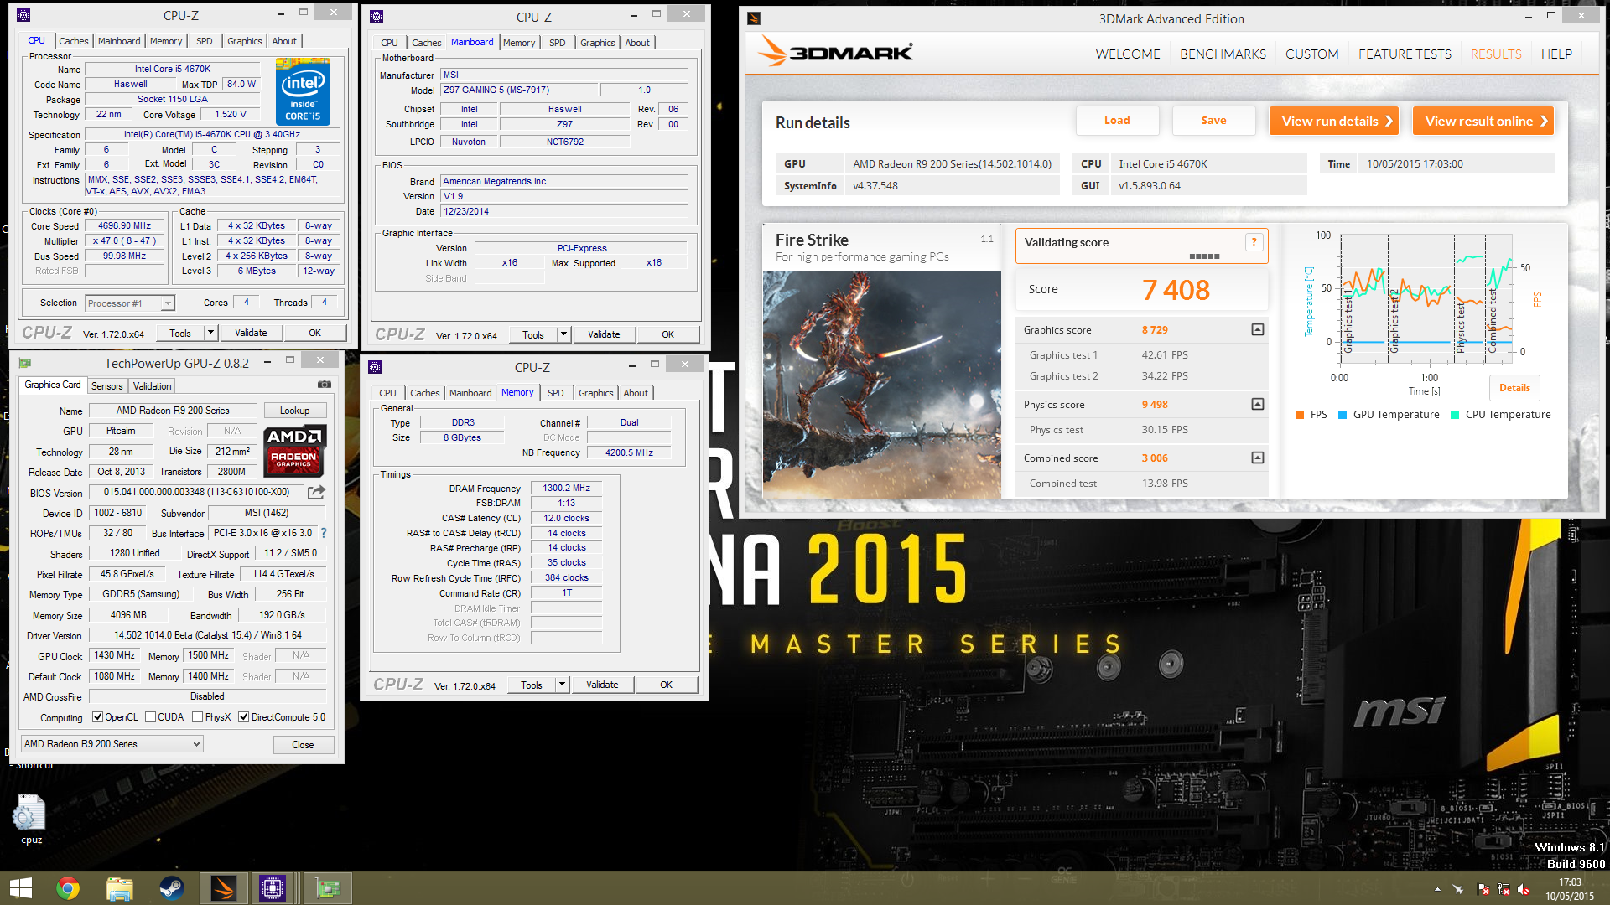
Task: Switch to CPU-Z taskbar icon
Action: [x=273, y=888]
